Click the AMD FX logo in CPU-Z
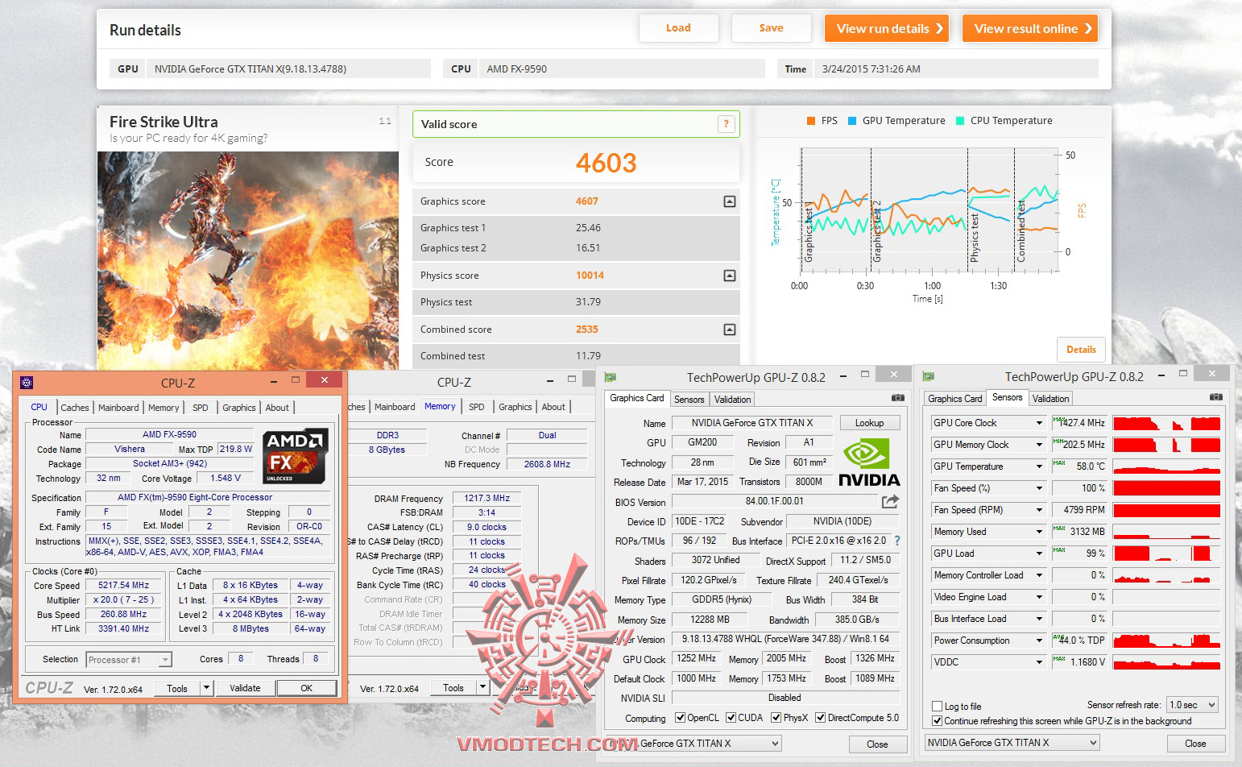 [x=296, y=456]
